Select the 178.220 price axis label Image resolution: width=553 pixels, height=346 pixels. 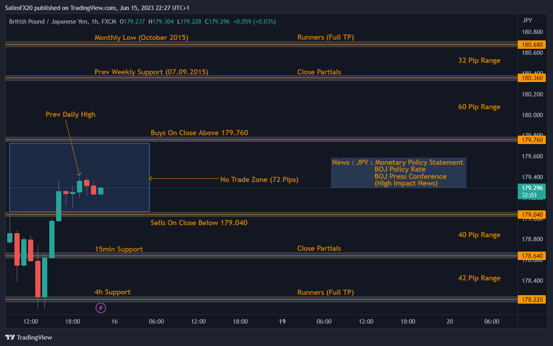click(531, 299)
